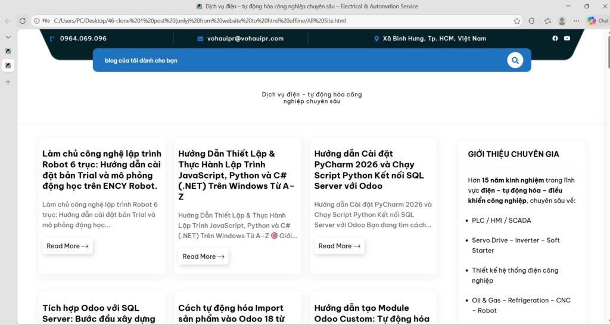610x325 pixels.
Task: Open the favorites list icon
Action: [547, 21]
